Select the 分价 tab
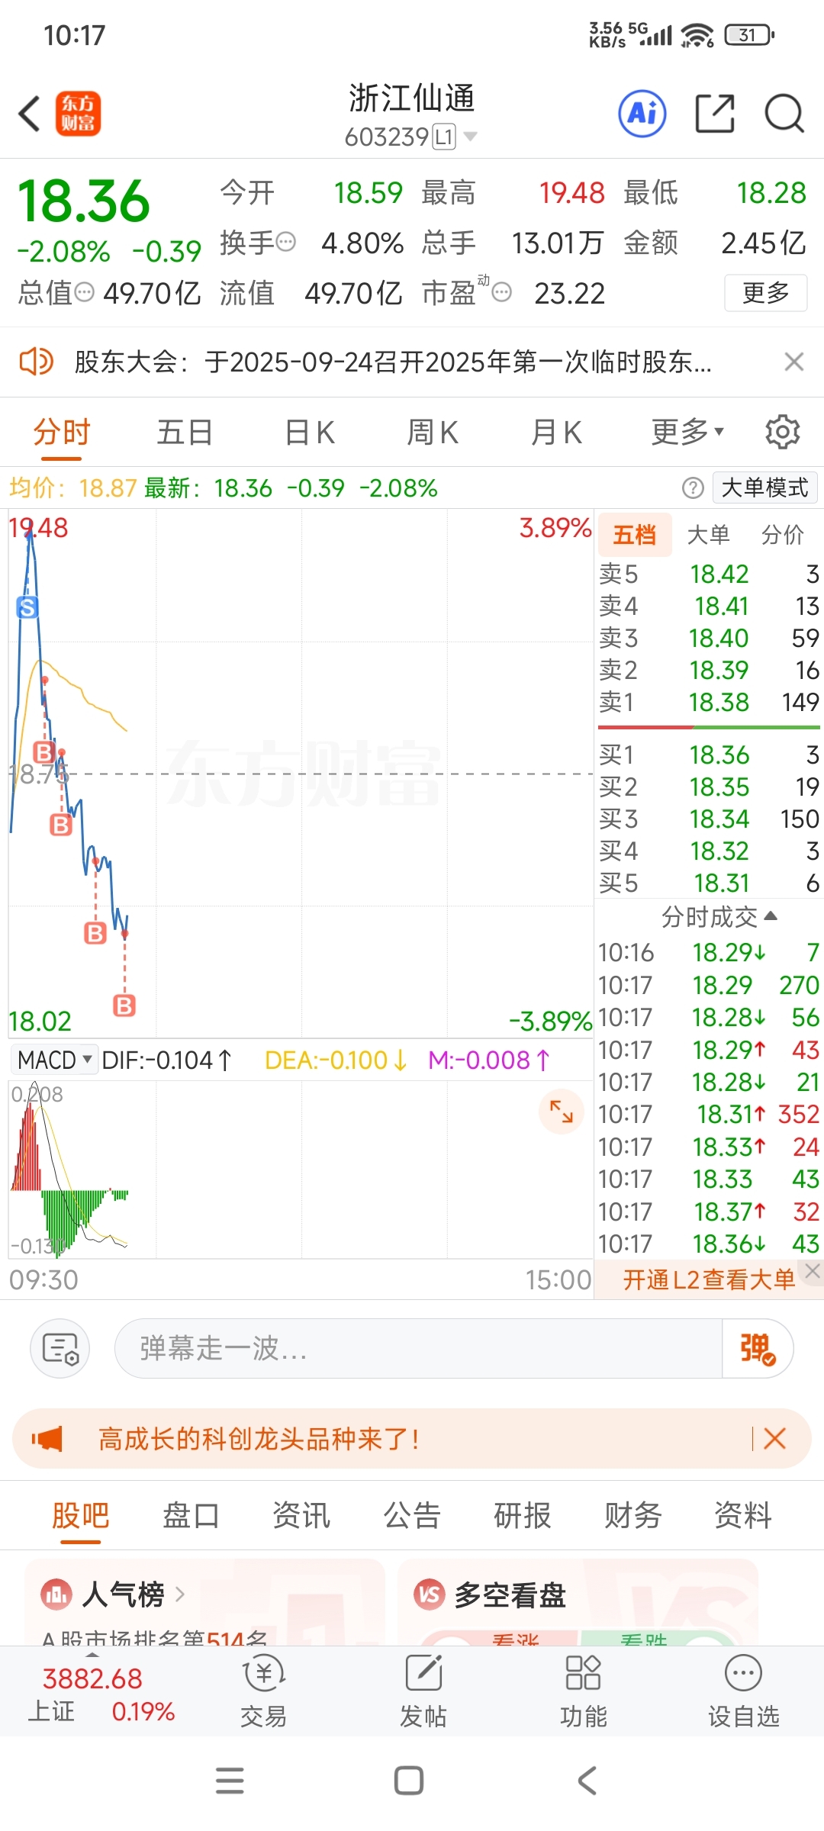Image resolution: width=824 pixels, height=1831 pixels. 783,534
